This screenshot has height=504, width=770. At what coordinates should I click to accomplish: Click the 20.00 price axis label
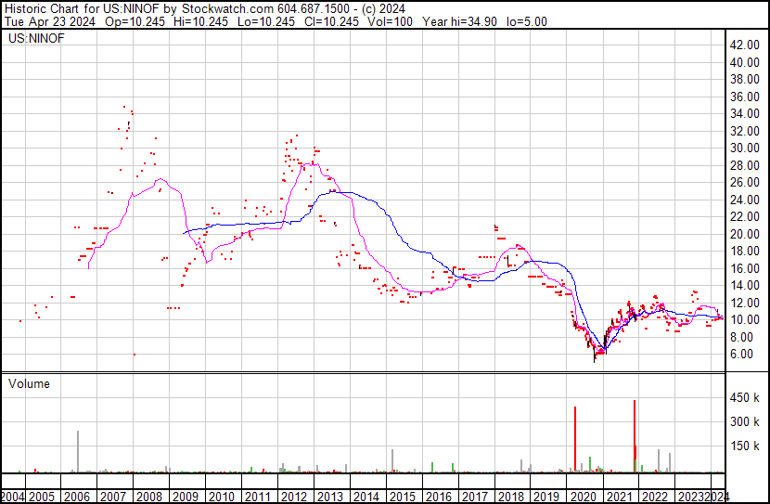tap(744, 234)
